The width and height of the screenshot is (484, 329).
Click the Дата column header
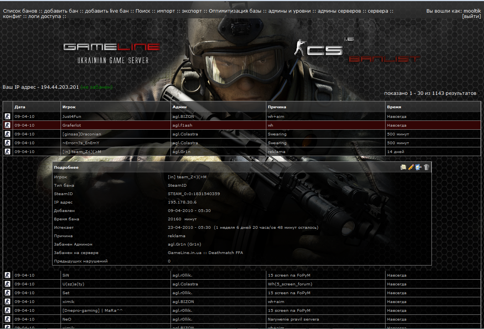(20, 107)
